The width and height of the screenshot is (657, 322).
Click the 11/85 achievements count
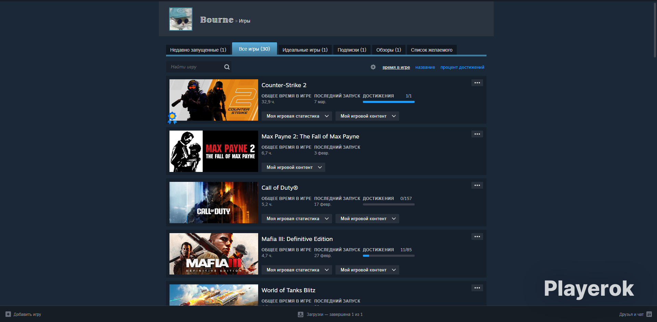(406, 250)
